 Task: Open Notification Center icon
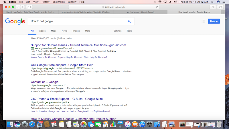coord(224,2)
